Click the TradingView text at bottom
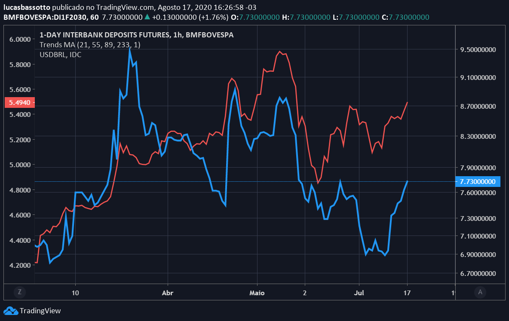509x321 pixels. [40, 311]
